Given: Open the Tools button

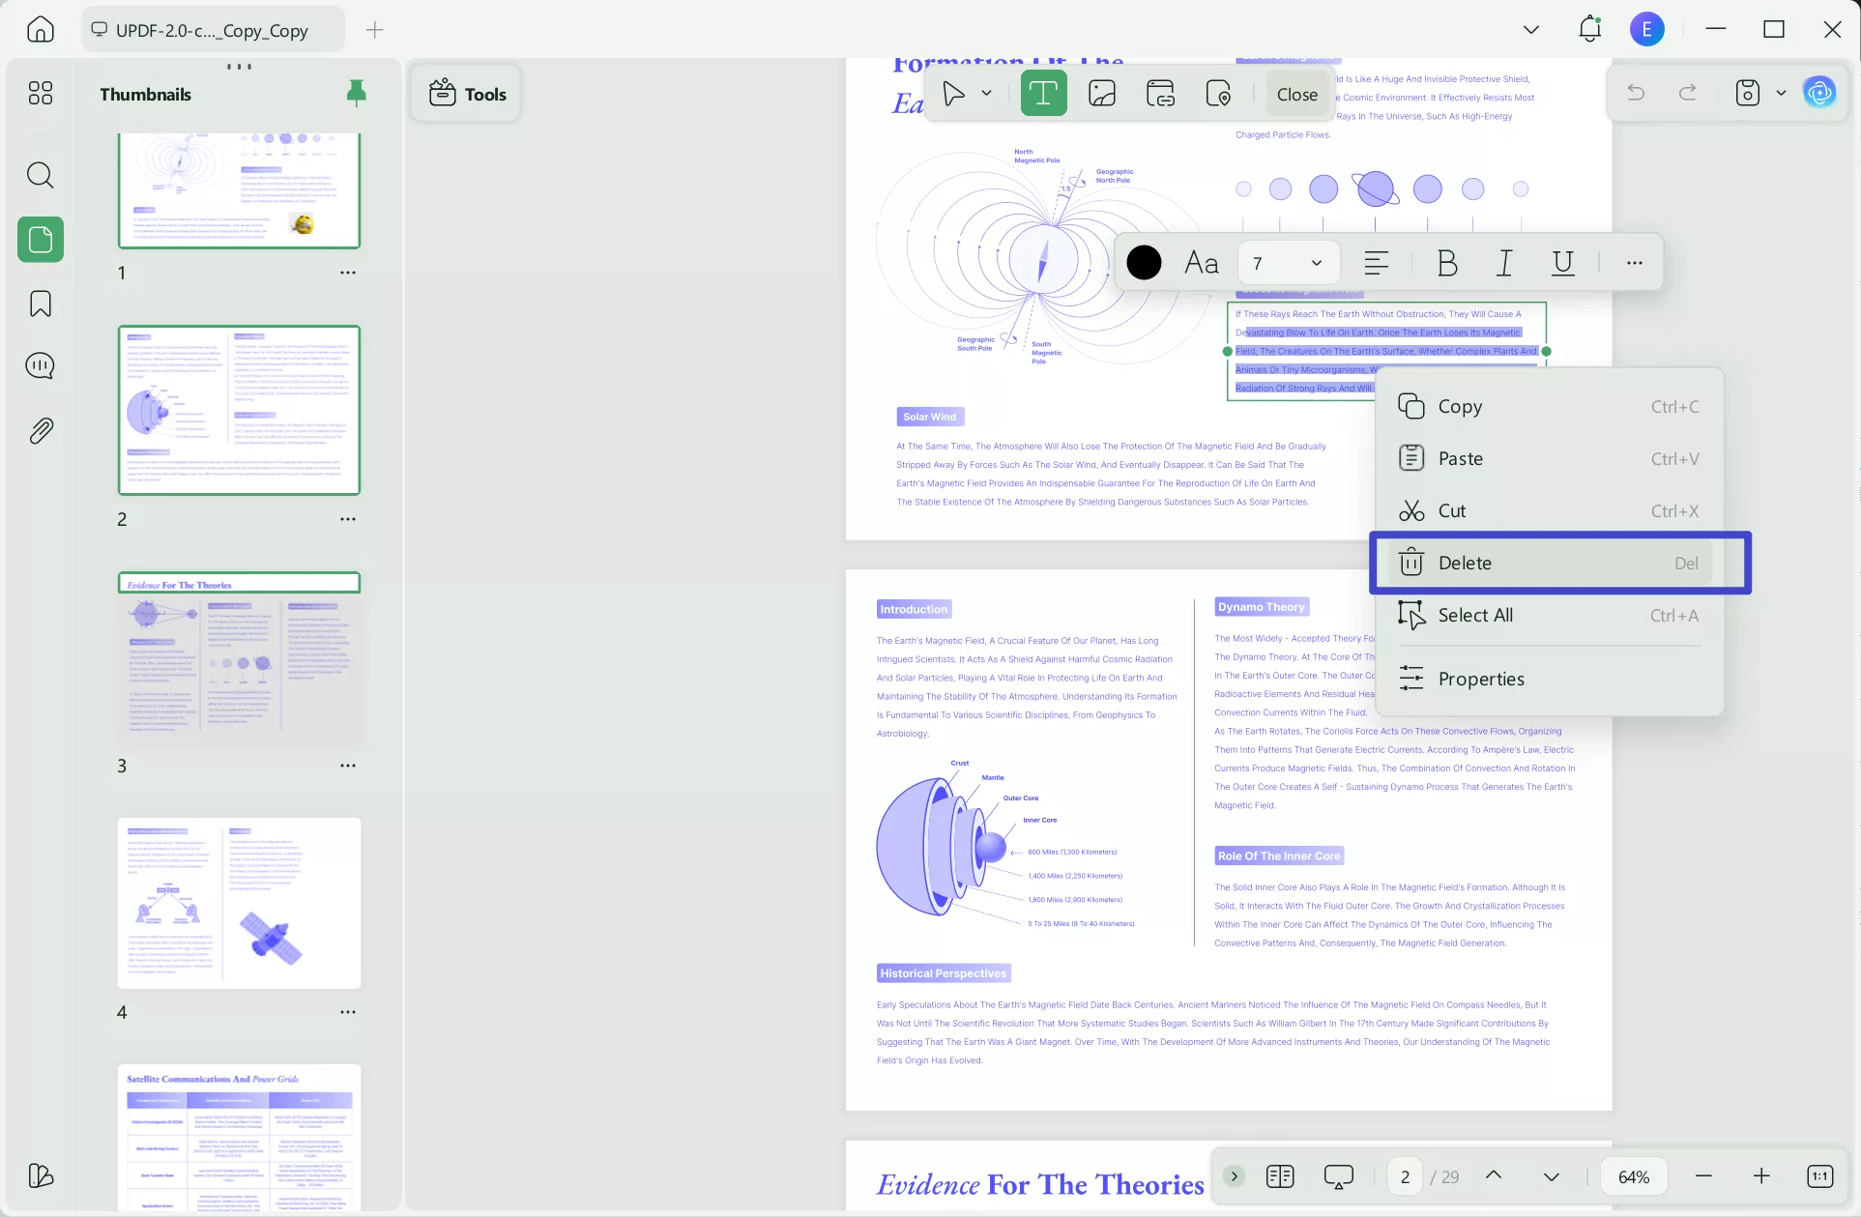Looking at the screenshot, I should (467, 94).
